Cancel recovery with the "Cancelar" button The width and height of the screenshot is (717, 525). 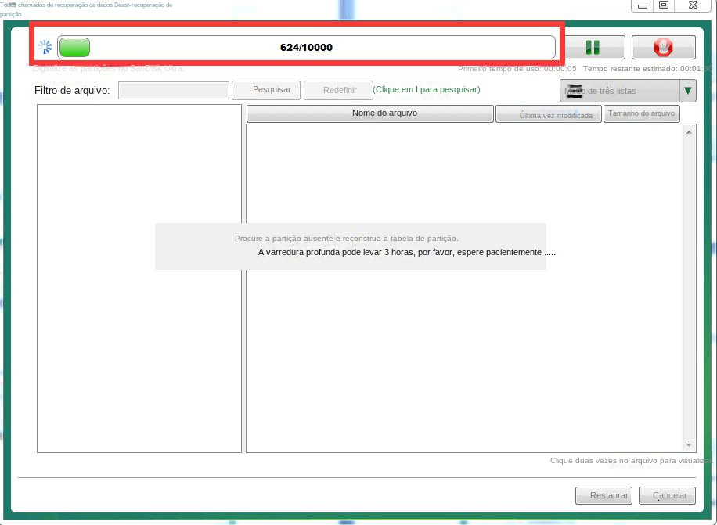point(667,495)
